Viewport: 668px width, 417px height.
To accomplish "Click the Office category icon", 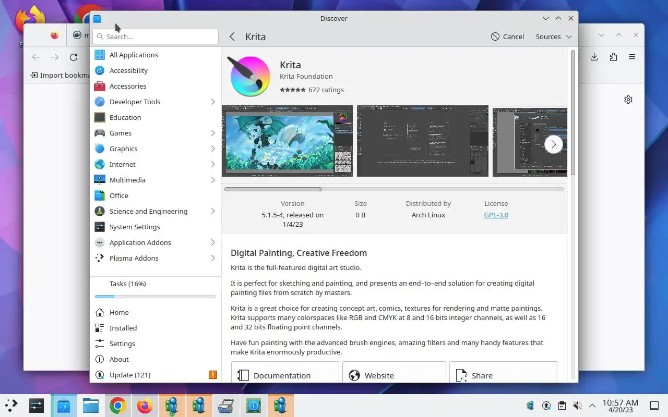I will click(x=100, y=195).
